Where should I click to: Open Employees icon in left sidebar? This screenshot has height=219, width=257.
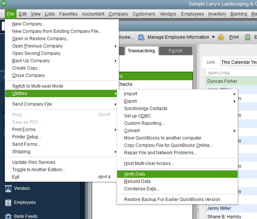(8, 202)
